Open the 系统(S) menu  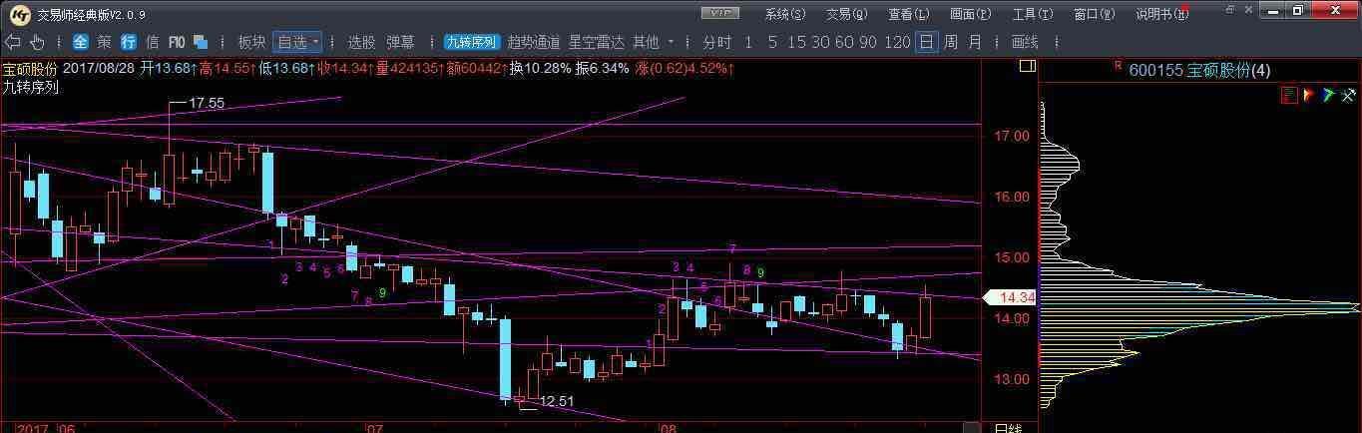point(784,14)
